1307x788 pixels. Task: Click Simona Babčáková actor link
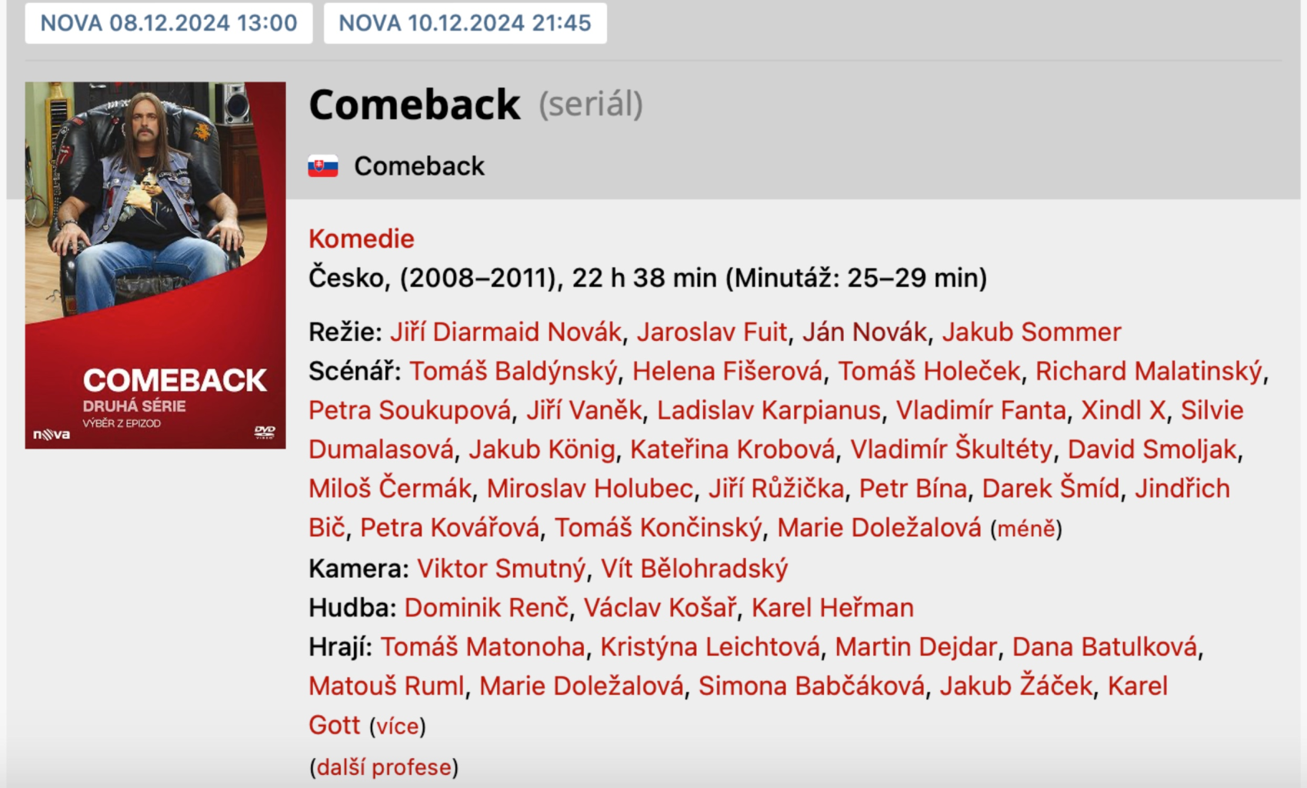click(x=812, y=686)
